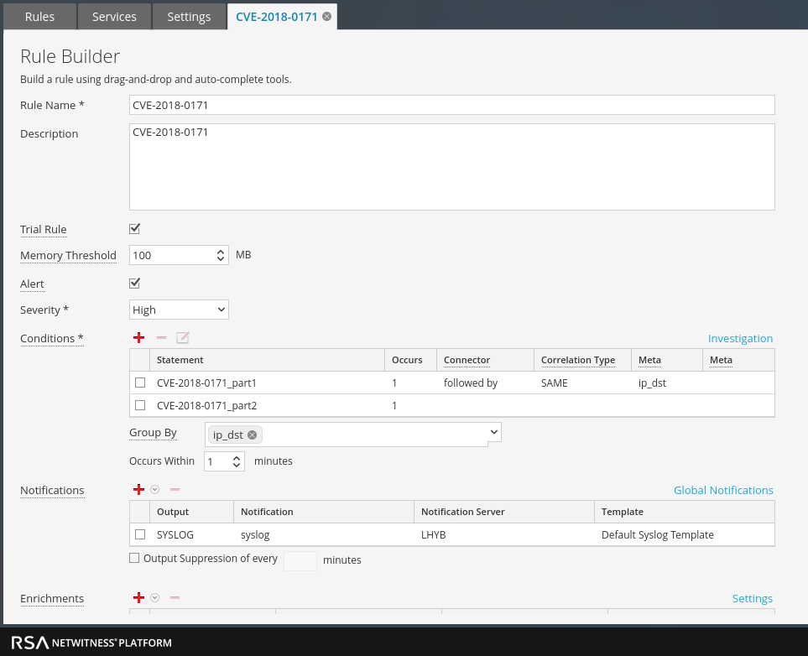Viewport: 808px width, 656px height.
Task: Open the Severity dropdown
Action: (179, 310)
